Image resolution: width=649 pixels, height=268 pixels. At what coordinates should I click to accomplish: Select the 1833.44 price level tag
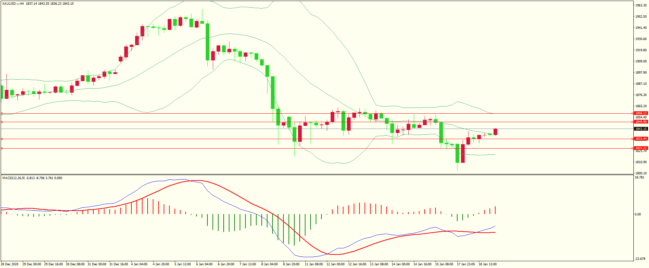pyautogui.click(x=641, y=139)
